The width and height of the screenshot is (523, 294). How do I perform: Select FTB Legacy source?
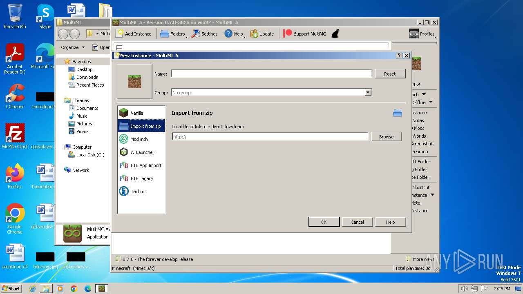[141, 178]
